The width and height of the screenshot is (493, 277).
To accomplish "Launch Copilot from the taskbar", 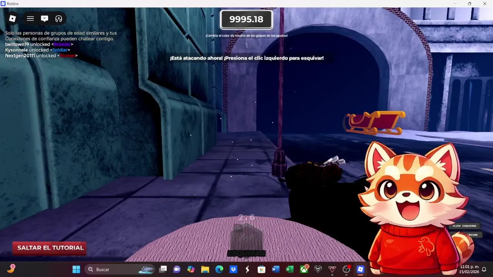I will 191,269.
